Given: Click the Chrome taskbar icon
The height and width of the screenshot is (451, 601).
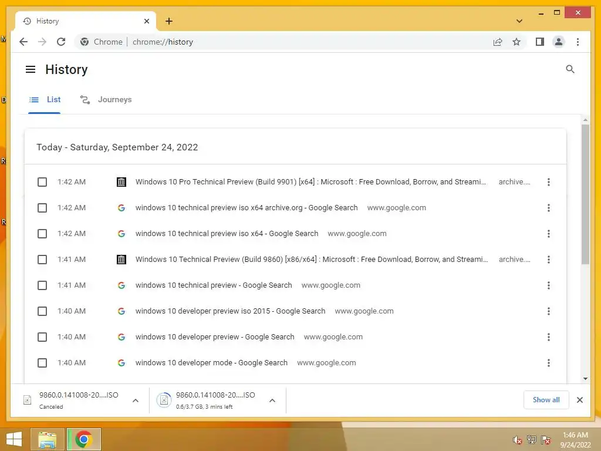Looking at the screenshot, I should pos(83,439).
